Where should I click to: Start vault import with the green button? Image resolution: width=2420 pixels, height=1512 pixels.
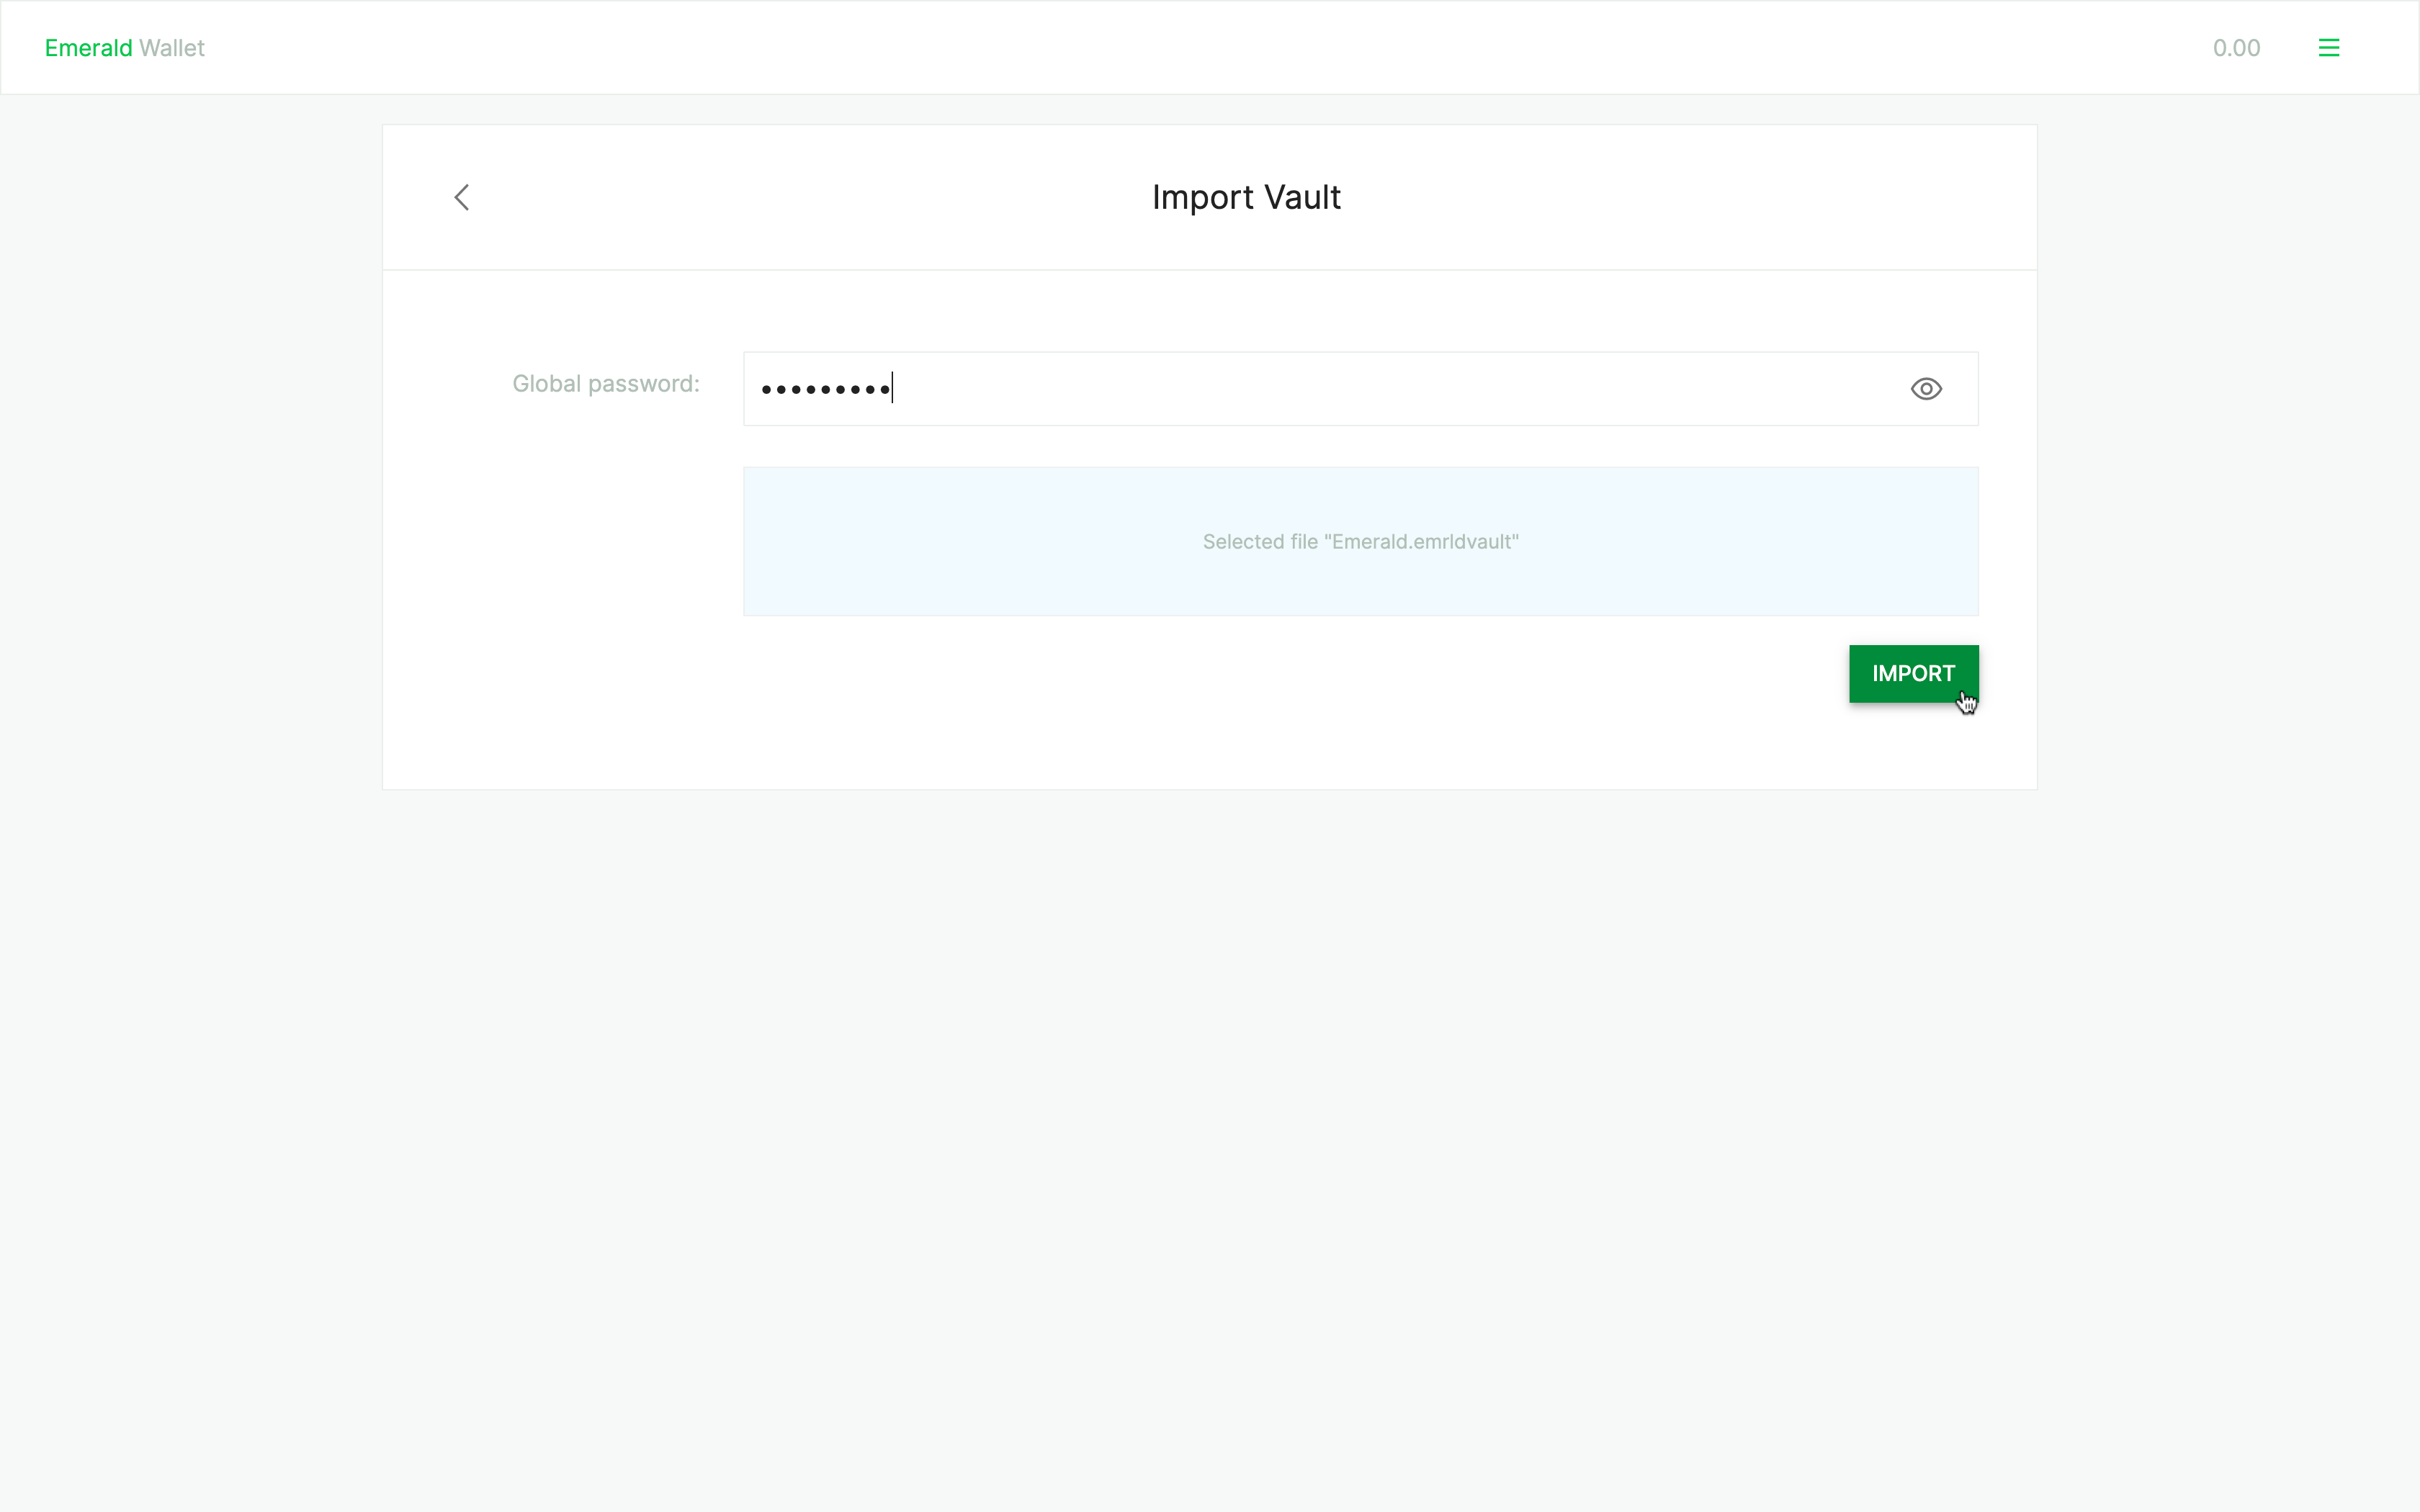click(x=1912, y=673)
